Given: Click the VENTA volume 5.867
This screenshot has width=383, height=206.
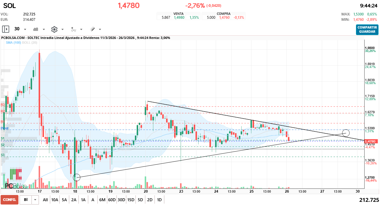Looking at the screenshot, I should click(x=166, y=18).
